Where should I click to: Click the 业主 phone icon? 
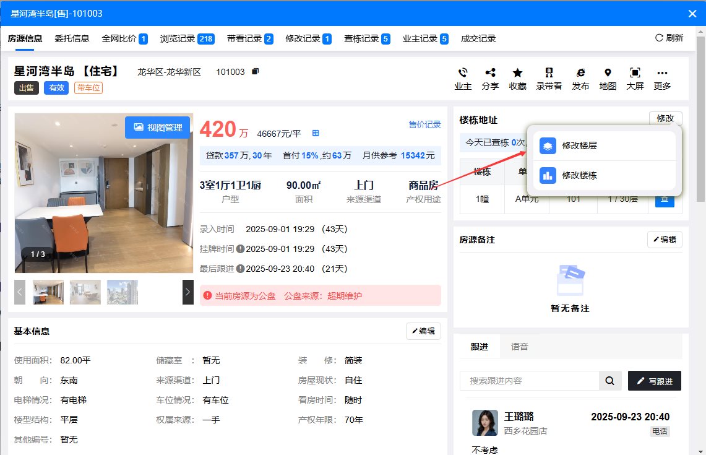(463, 73)
